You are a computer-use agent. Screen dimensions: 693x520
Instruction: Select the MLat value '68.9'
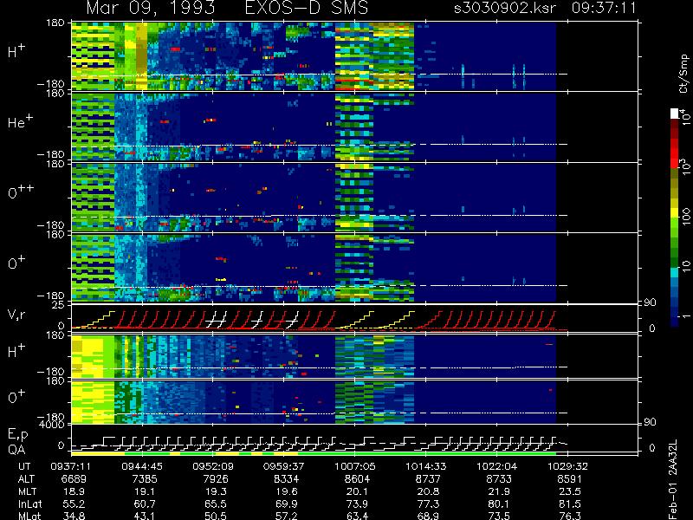coord(428,516)
